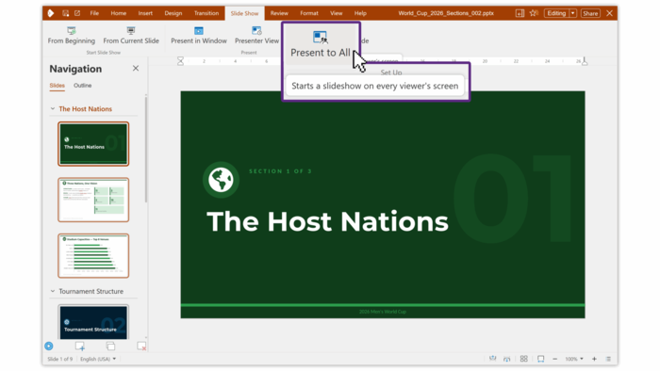Switch to the Format tab

pos(309,13)
